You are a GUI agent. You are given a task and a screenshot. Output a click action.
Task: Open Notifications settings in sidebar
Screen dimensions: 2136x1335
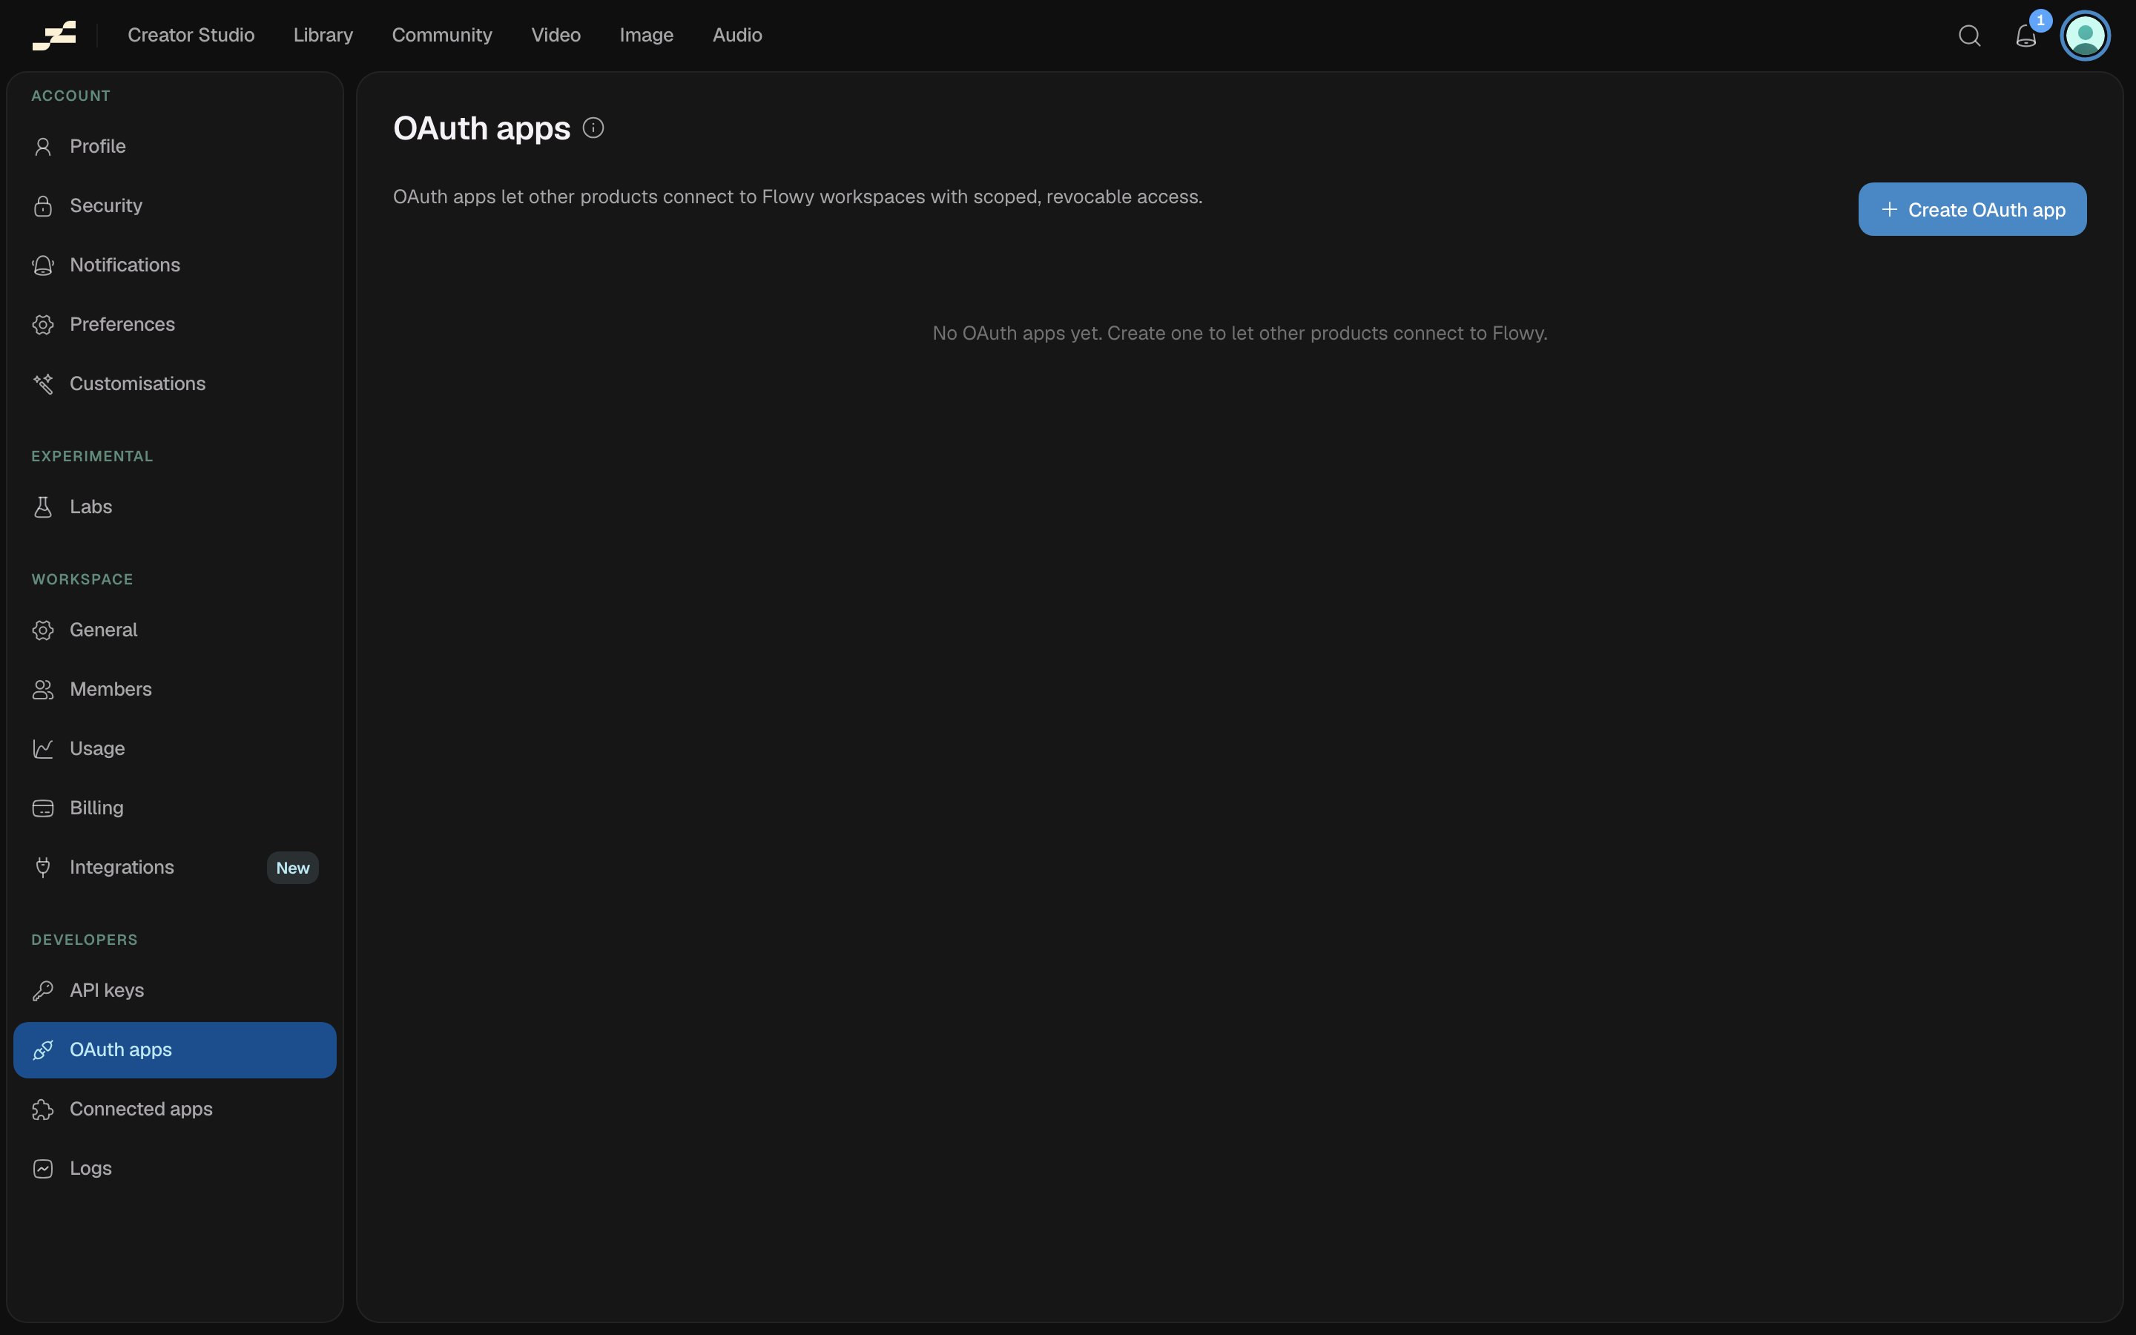click(175, 265)
